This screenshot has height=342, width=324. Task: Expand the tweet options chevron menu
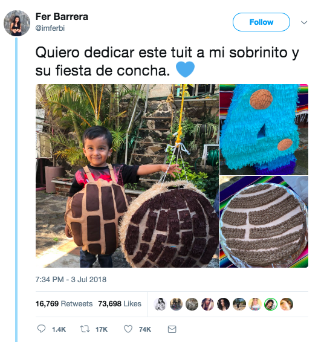pyautogui.click(x=304, y=22)
